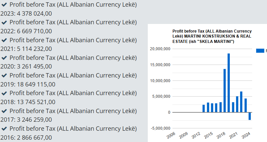267x142 pixels.
Task: Click the checkmark icon beside the 2019 profit entry
Action: [5, 75]
